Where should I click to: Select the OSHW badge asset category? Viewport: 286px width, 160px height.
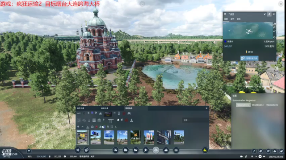tap(108, 114)
